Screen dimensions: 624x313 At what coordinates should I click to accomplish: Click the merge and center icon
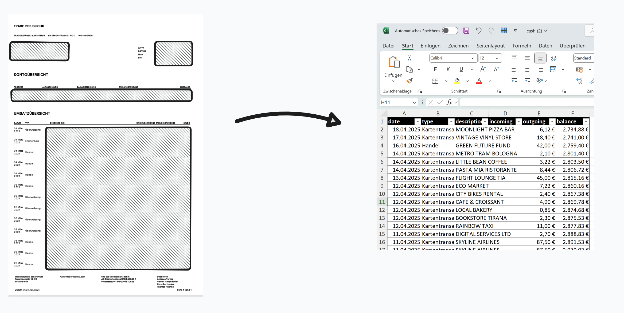pyautogui.click(x=553, y=69)
